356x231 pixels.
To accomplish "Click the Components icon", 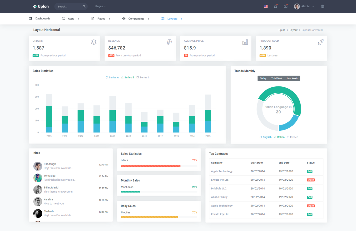I will [124, 19].
